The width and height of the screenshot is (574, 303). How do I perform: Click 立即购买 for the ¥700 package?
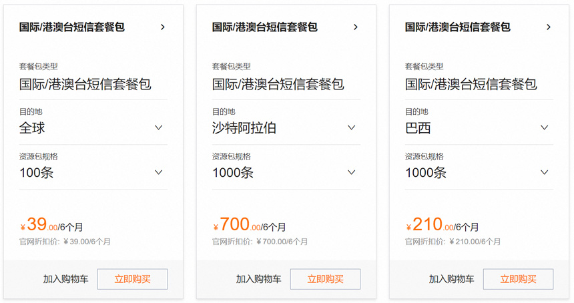[325, 279]
